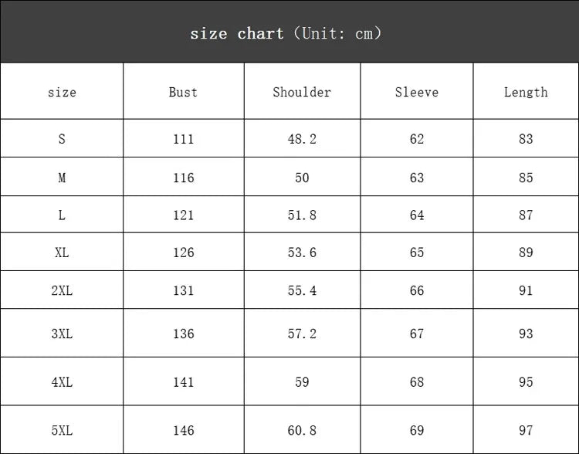This screenshot has height=454, width=579.
Task: Click sleeve value 65 cell
Action: pyautogui.click(x=417, y=252)
